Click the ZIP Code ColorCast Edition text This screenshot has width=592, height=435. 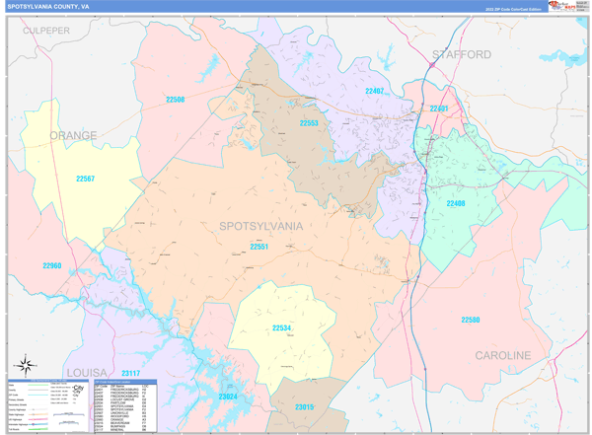coord(512,10)
